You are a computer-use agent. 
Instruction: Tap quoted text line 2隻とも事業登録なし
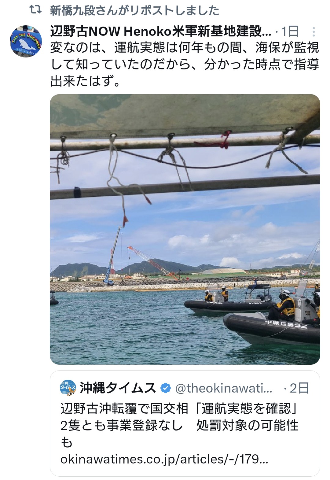[122, 425]
